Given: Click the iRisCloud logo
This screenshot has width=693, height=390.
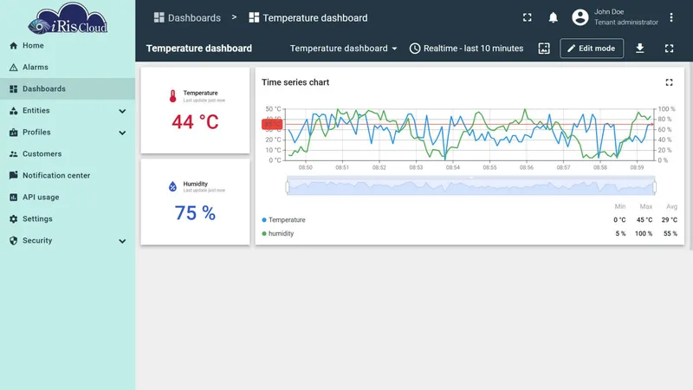Looking at the screenshot, I should click(x=68, y=18).
